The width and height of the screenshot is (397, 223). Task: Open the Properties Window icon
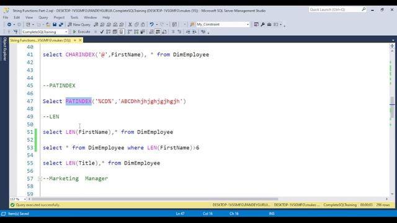pyautogui.click(x=256, y=25)
